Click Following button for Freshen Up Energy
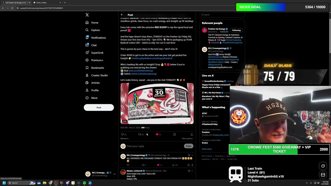331x186 pixels. click(x=236, y=30)
